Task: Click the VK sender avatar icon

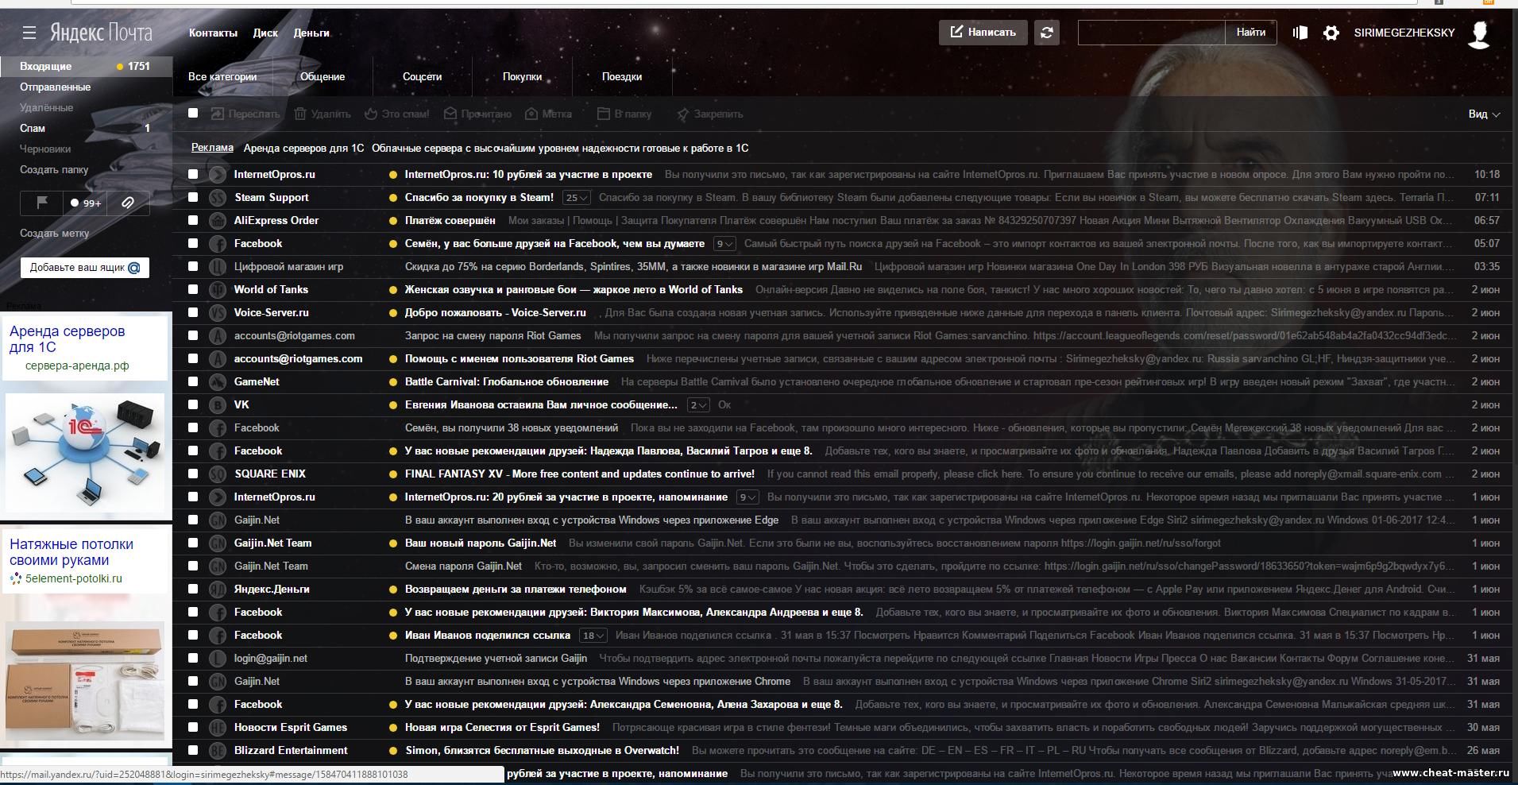Action: (x=218, y=404)
